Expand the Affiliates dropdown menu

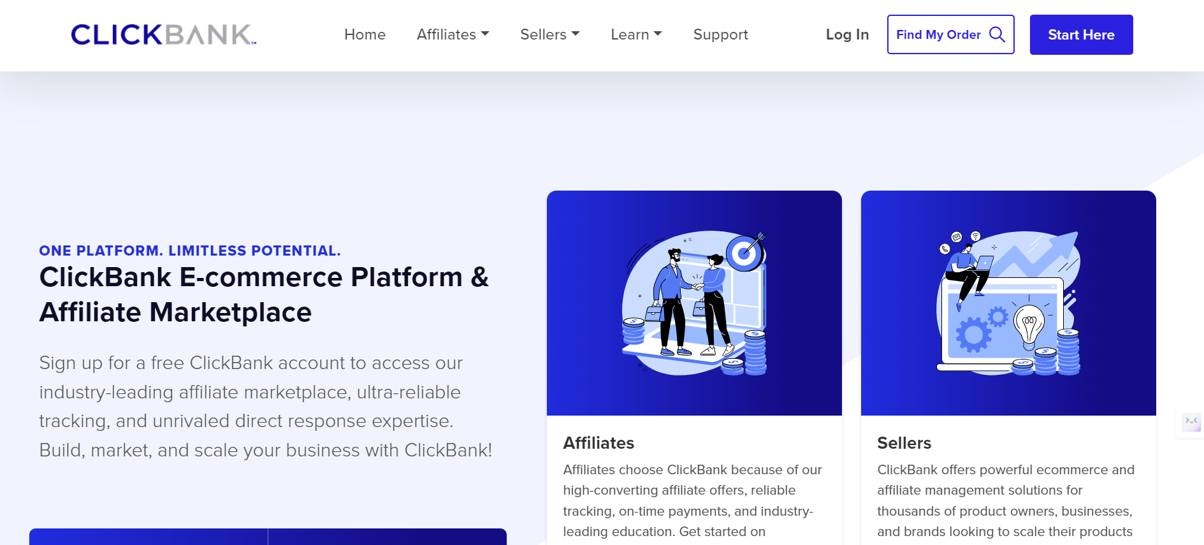(x=453, y=34)
